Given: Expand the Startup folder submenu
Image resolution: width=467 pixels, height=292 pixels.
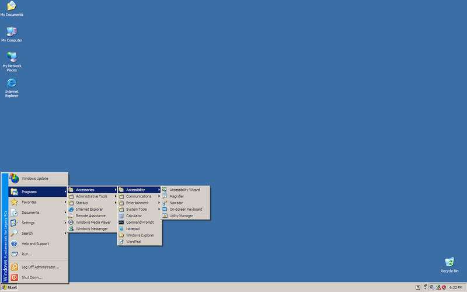Looking at the screenshot, I should click(x=92, y=203).
